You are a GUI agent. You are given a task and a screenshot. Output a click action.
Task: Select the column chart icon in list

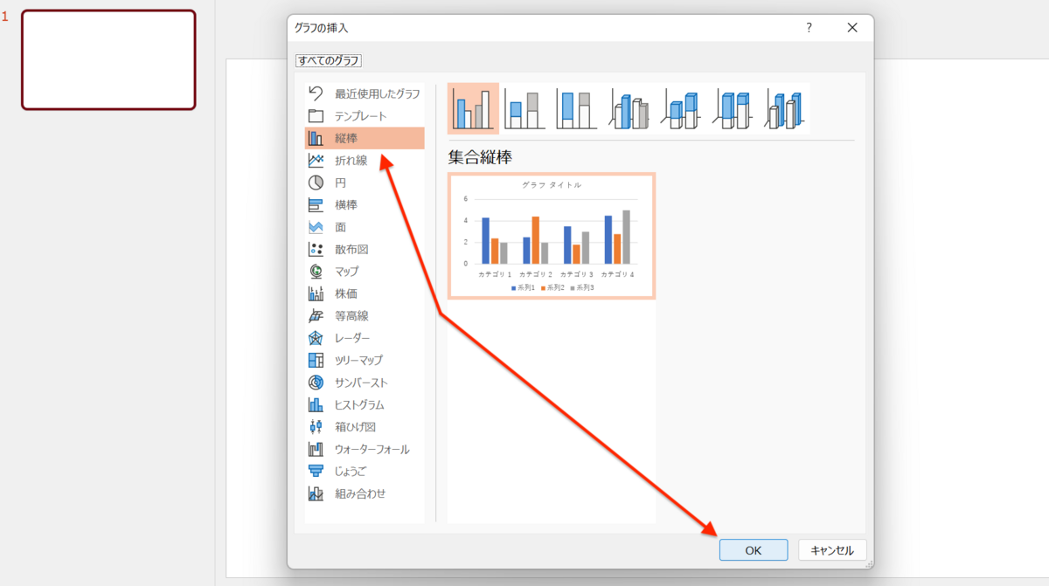click(x=316, y=138)
